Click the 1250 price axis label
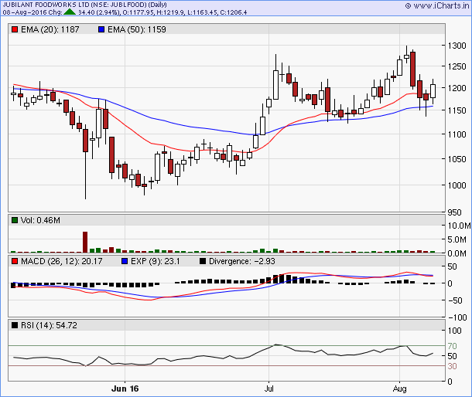The width and height of the screenshot is (472, 397). (457, 66)
